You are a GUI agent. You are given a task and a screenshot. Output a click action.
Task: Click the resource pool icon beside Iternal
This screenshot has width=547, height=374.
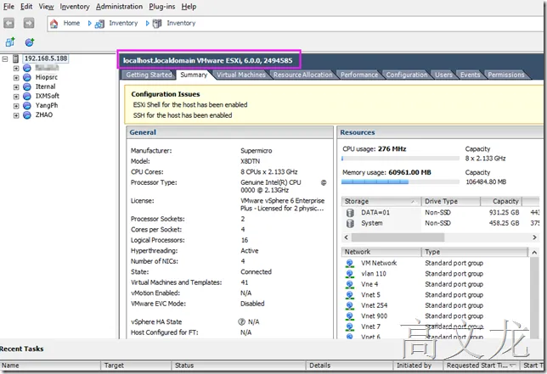[27, 87]
